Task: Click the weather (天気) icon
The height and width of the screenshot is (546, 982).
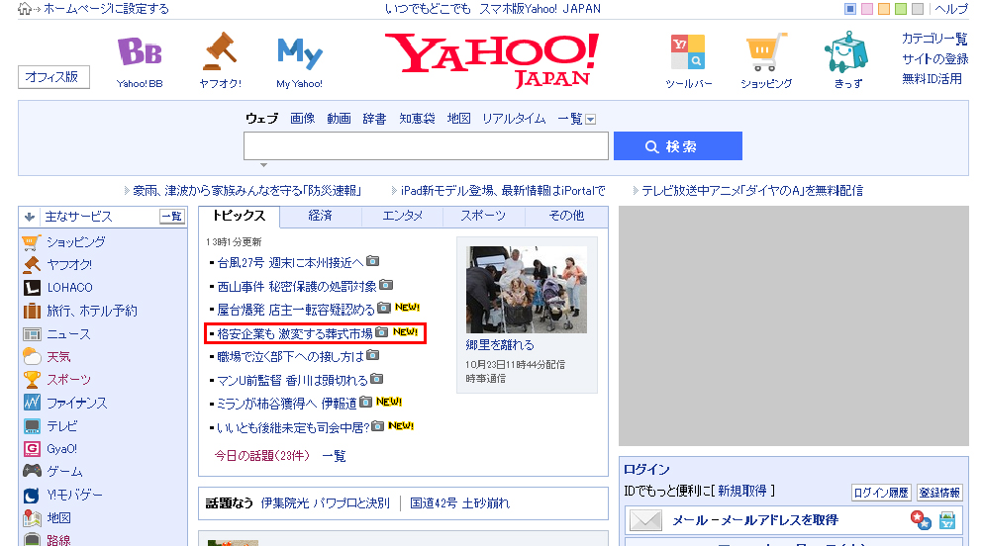Action: (32, 356)
